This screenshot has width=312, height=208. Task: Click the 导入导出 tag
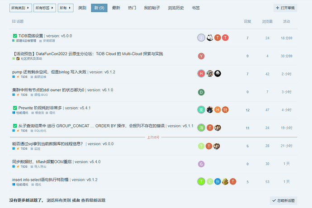(x=38, y=166)
